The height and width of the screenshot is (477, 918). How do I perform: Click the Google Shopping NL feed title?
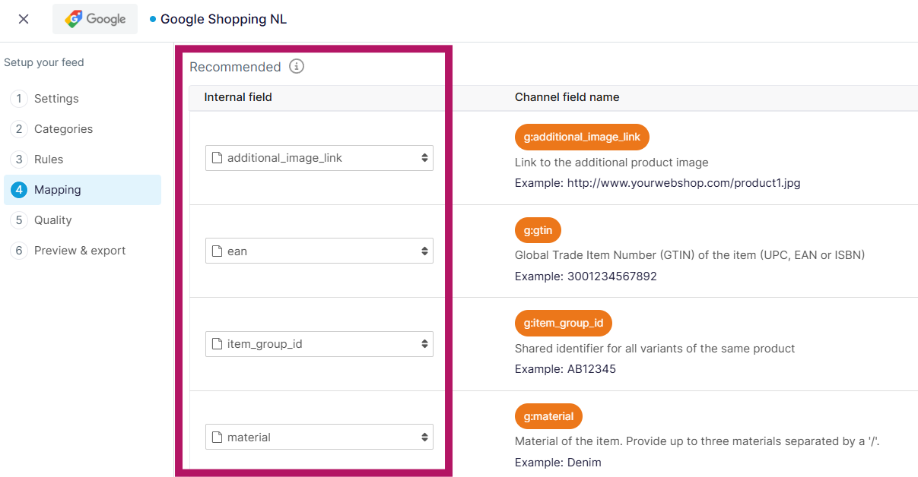click(224, 19)
